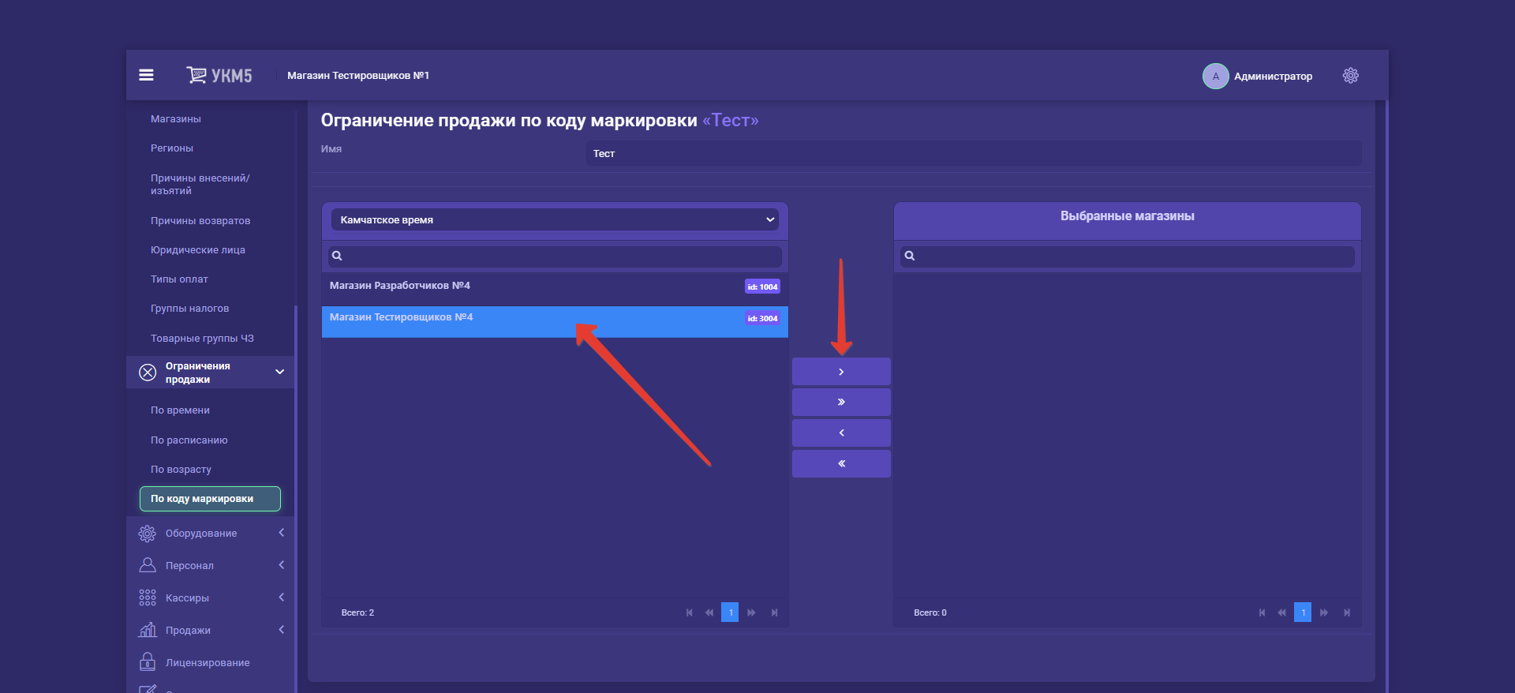Remove selected store with left arrow

[x=841, y=433]
